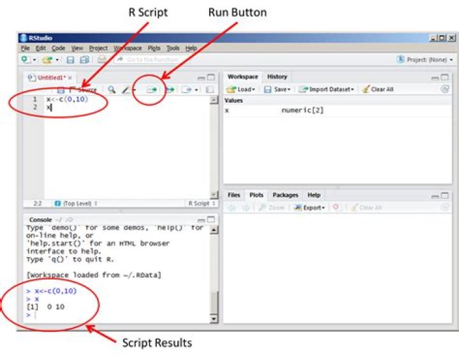Screen dimensions: 459x358
Task: Click the Go to file/function search field
Action: [x=156, y=59]
